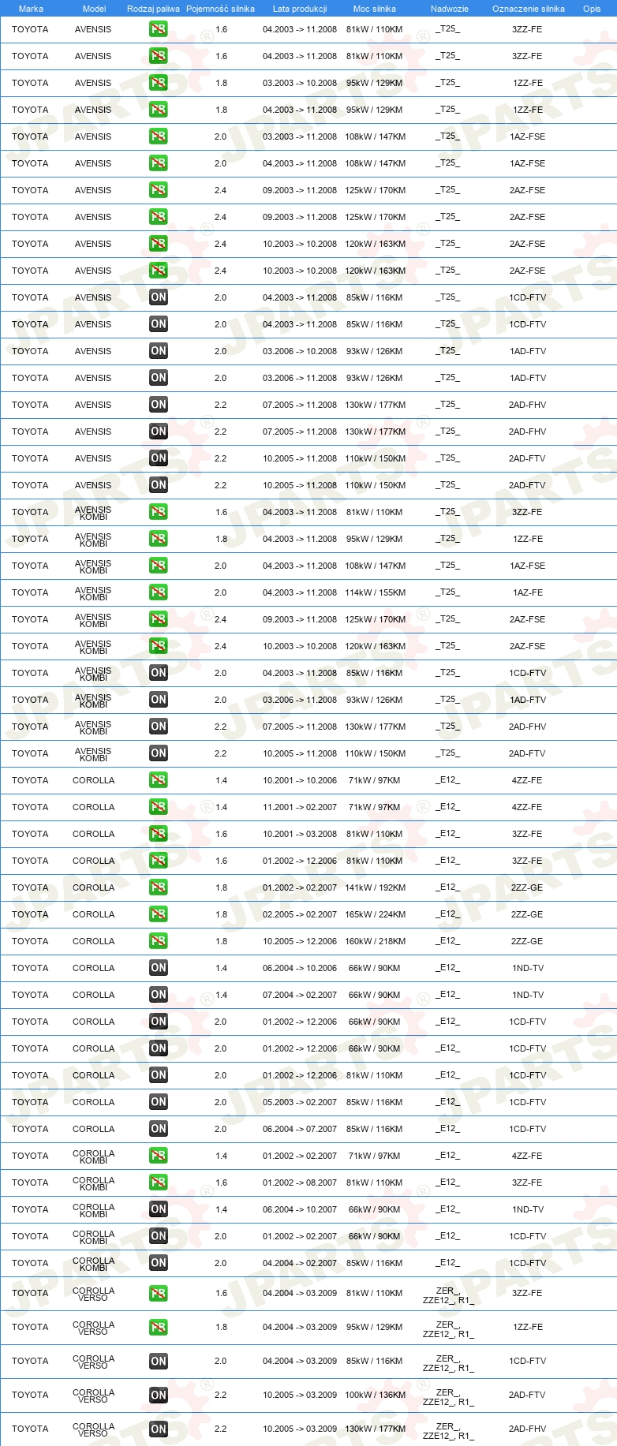617x1446 pixels.
Task: Click petrol icon for Corolla 1.8 160kW row
Action: click(x=159, y=941)
